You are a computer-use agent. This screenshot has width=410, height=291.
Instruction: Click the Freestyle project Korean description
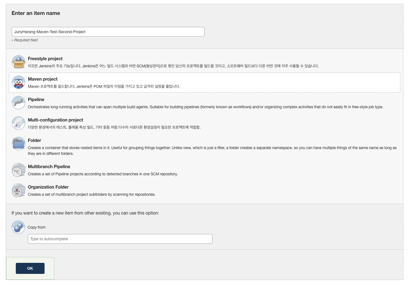click(173, 66)
